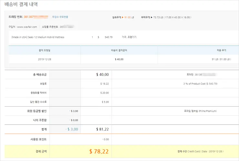Click the 회원 등급별 할인 discount value

(74, 111)
